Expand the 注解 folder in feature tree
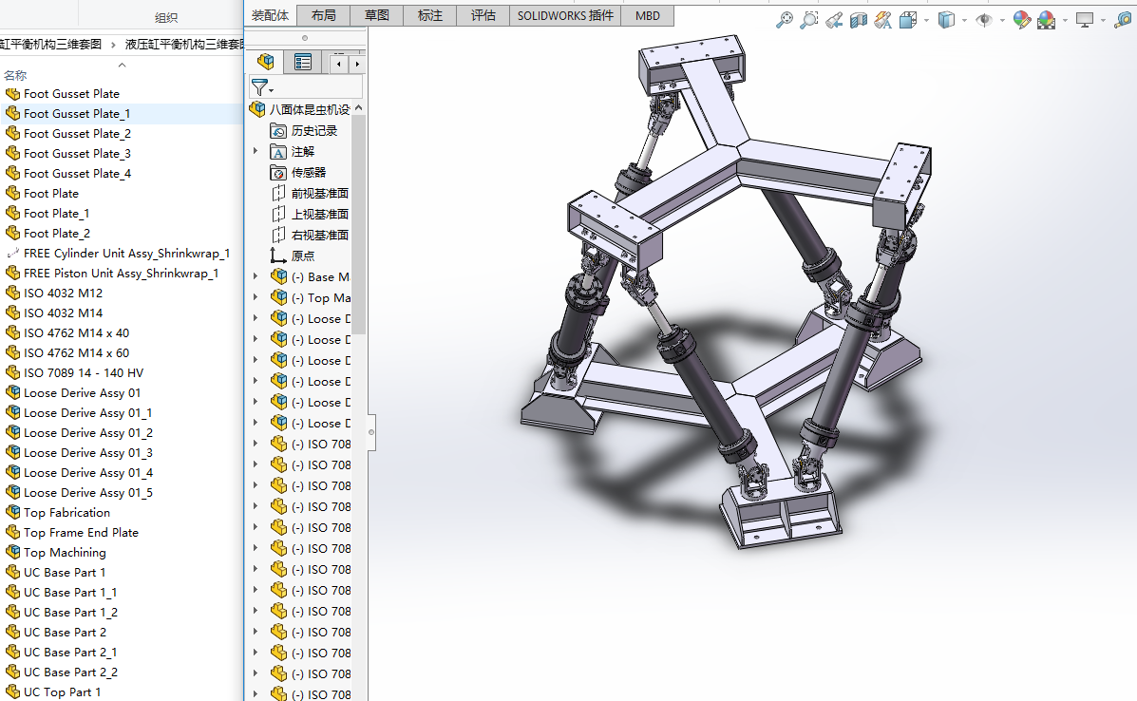Image resolution: width=1137 pixels, height=701 pixels. [256, 151]
